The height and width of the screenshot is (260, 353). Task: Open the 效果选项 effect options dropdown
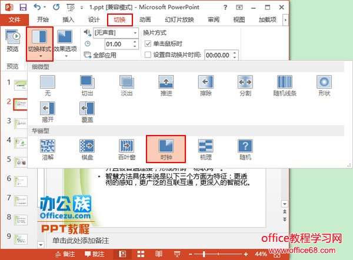coord(65,44)
